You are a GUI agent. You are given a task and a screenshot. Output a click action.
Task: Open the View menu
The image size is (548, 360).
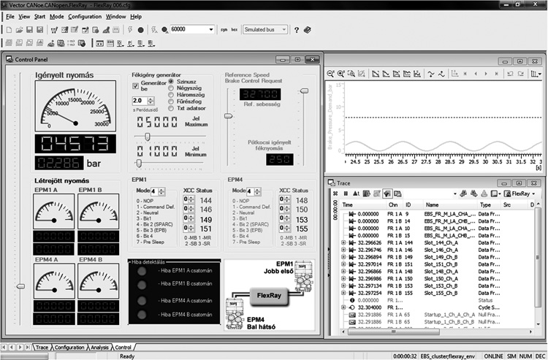(24, 16)
